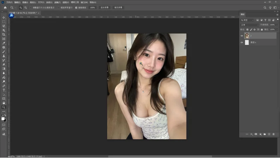The width and height of the screenshot is (280, 158).
Task: Filter layers by pixel layer icon
Action: [257, 20]
